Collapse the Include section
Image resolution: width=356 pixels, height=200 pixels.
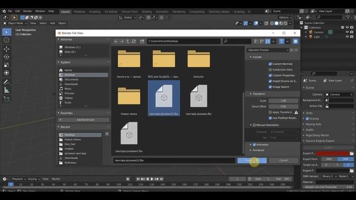pos(251,57)
